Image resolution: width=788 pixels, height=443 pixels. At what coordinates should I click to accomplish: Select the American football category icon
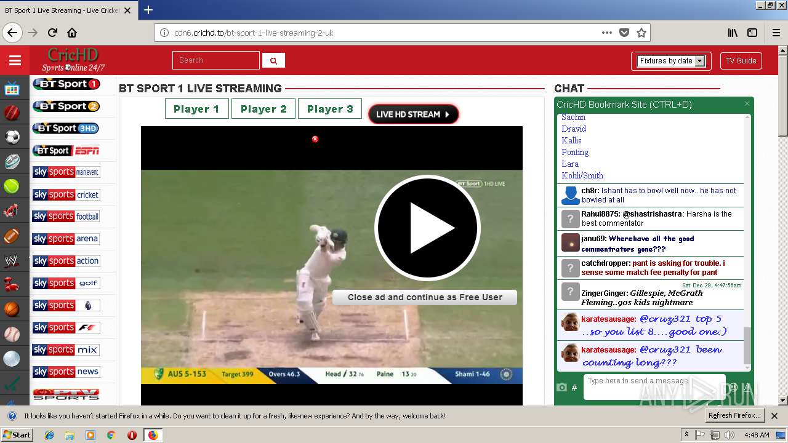[12, 236]
